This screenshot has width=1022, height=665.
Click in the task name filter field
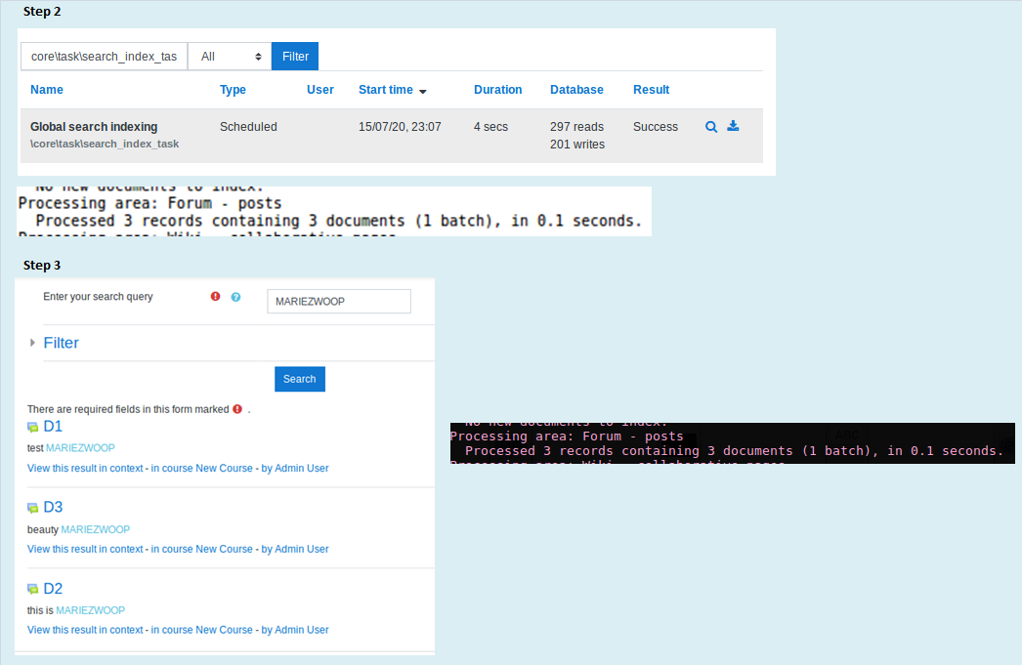click(x=105, y=56)
